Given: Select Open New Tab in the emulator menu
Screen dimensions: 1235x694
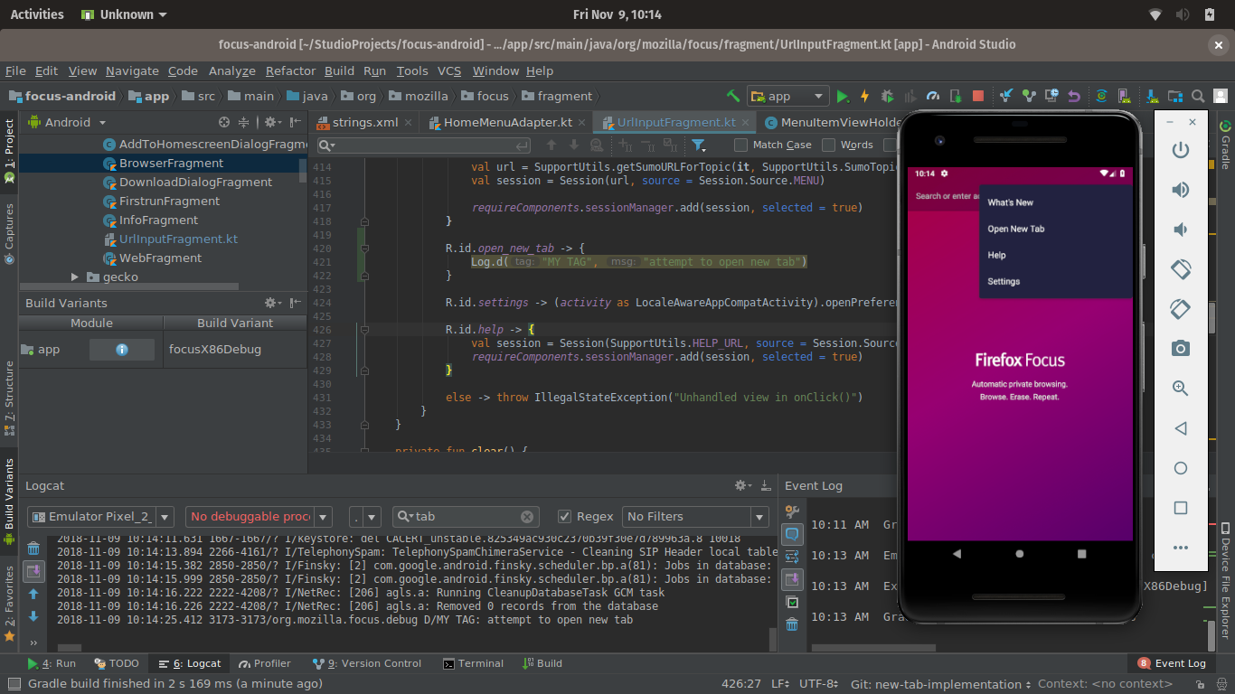Looking at the screenshot, I should click(1015, 230).
